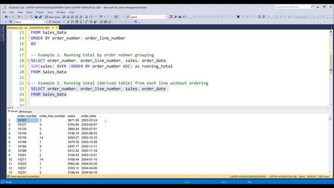This screenshot has height=188, width=334.
Task: Open the Window menu
Action: [x=61, y=12]
